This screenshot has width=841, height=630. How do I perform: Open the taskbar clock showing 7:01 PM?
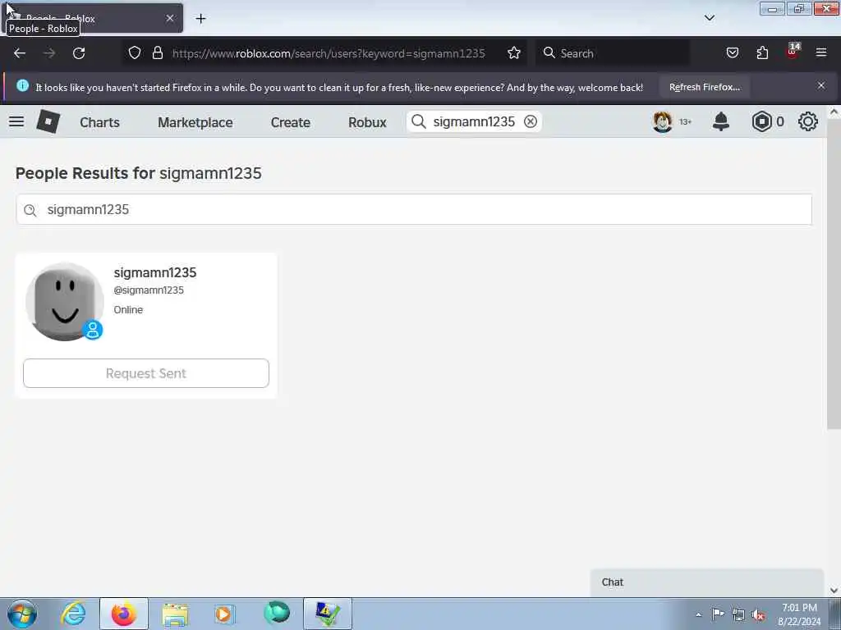point(799,614)
